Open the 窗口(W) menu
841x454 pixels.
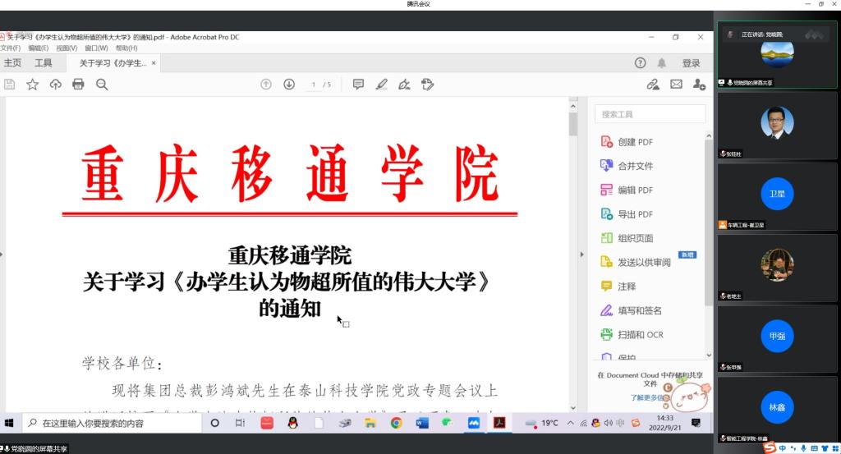(96, 48)
